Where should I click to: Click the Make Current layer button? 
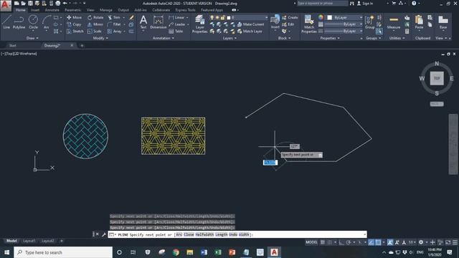[x=250, y=24]
